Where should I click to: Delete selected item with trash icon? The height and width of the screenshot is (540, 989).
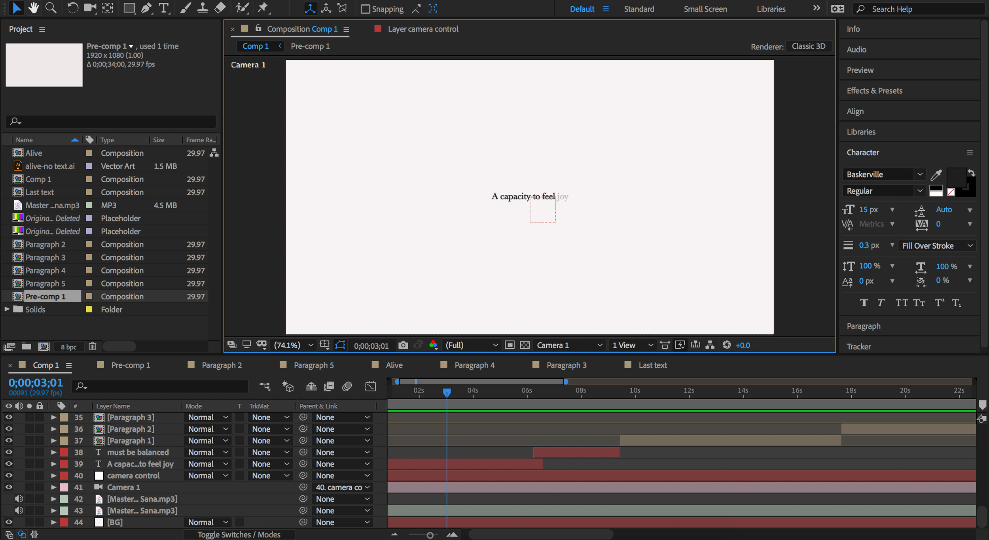pos(92,346)
